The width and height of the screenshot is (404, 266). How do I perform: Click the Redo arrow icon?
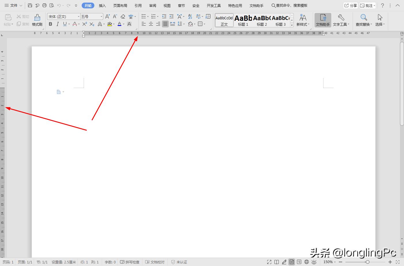point(68,5)
